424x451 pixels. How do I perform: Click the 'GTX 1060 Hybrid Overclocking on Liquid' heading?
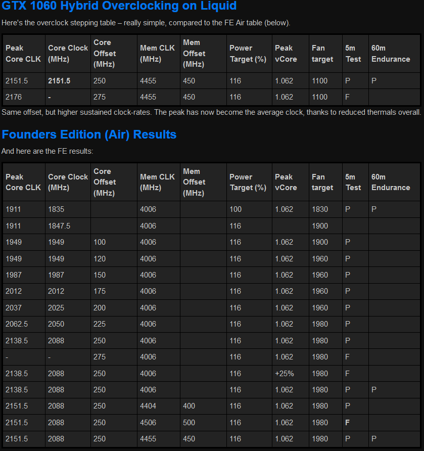pos(119,6)
